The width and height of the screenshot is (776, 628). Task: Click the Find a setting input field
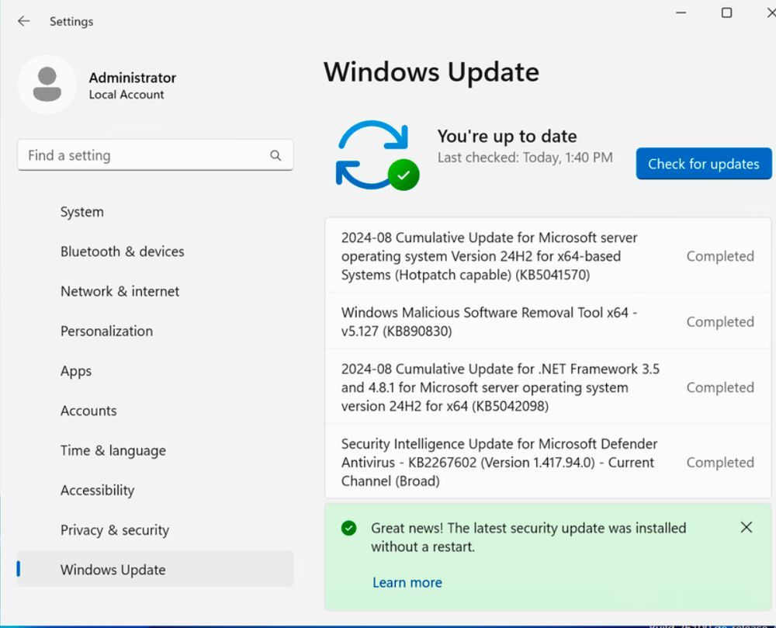pyautogui.click(x=140, y=155)
